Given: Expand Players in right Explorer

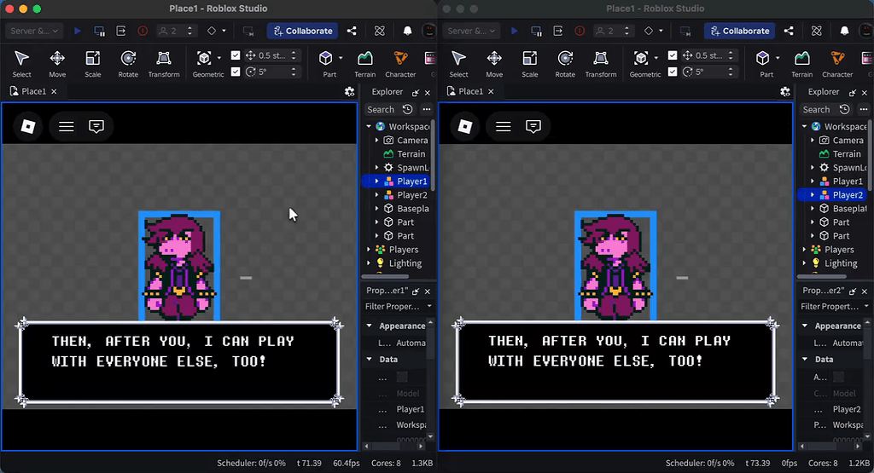Looking at the screenshot, I should click(x=804, y=250).
